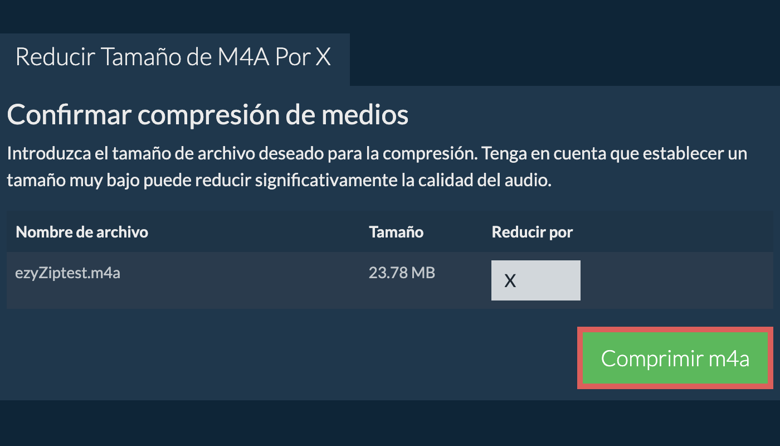Click the letter X inside the gray field
Image resolution: width=780 pixels, height=446 pixels.
coord(510,281)
